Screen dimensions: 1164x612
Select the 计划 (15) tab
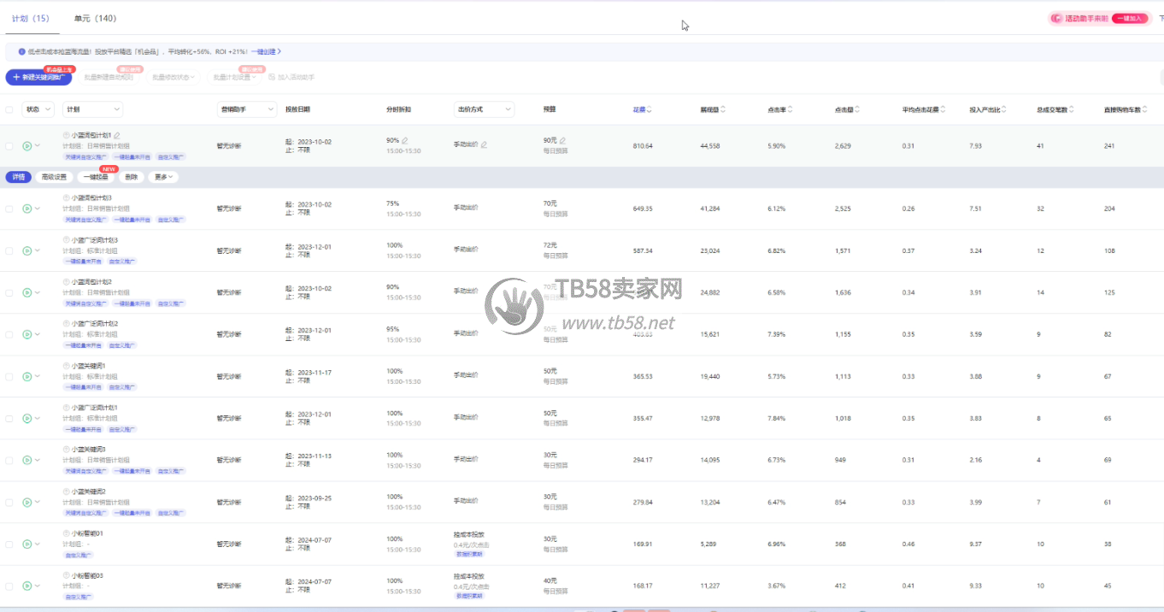click(30, 18)
